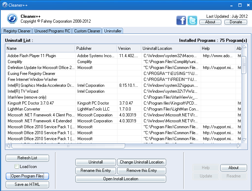Select Adobe Flash Player 11 Plugin row
This screenshot has width=252, height=191.
tap(123, 56)
